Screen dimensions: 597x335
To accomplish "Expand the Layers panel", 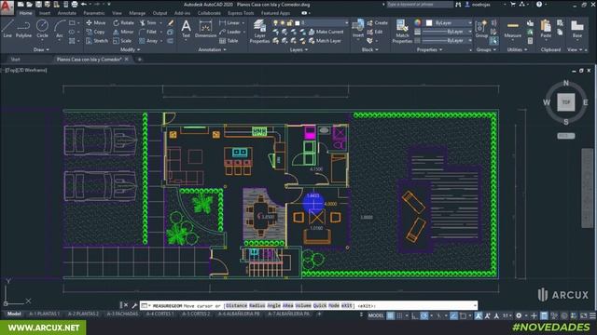I will 298,49.
